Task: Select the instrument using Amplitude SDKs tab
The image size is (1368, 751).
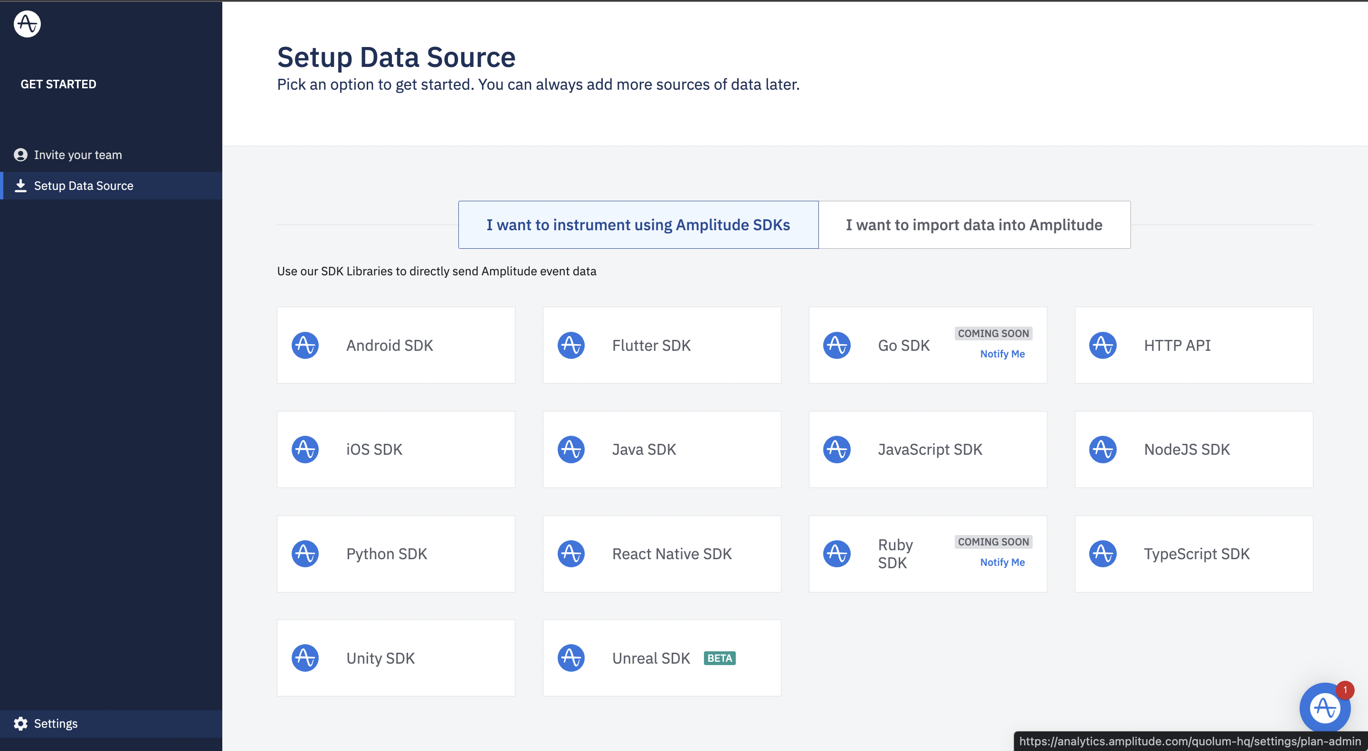Action: point(638,225)
